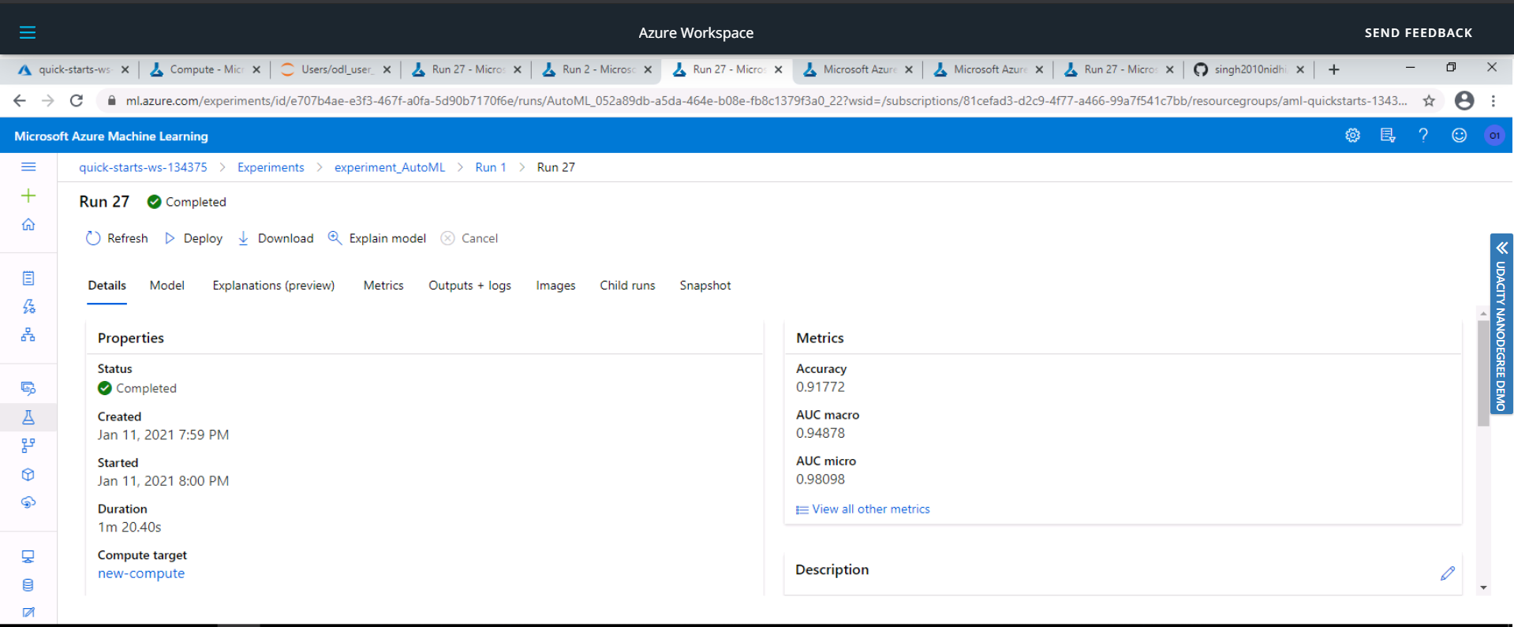Image resolution: width=1514 pixels, height=627 pixels.
Task: Open Notebooks from the sidebar
Action: tap(28, 278)
